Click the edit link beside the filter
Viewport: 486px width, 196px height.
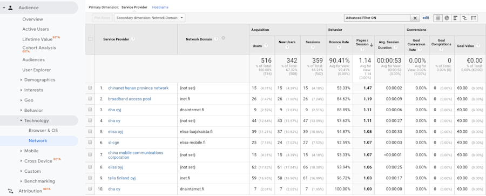[426, 18]
